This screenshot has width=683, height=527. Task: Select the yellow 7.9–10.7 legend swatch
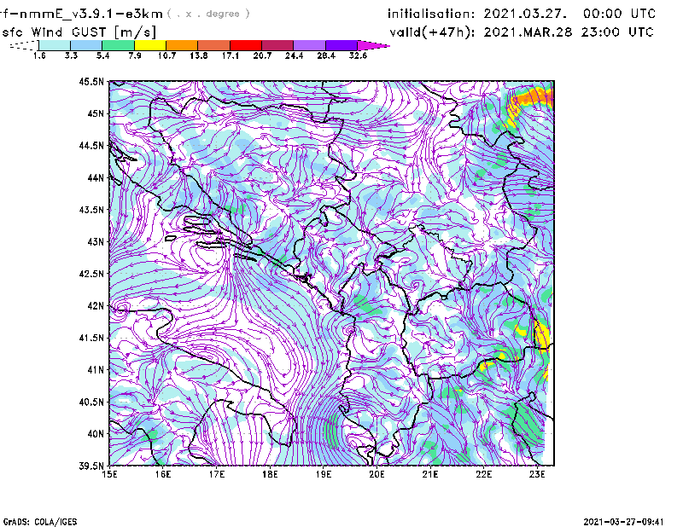[x=150, y=45]
